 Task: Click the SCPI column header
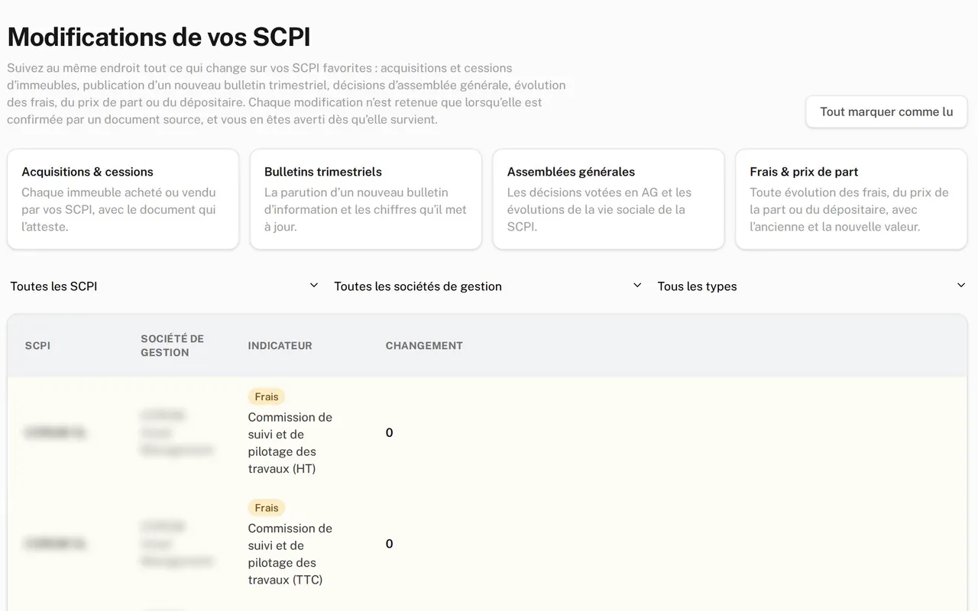point(37,346)
